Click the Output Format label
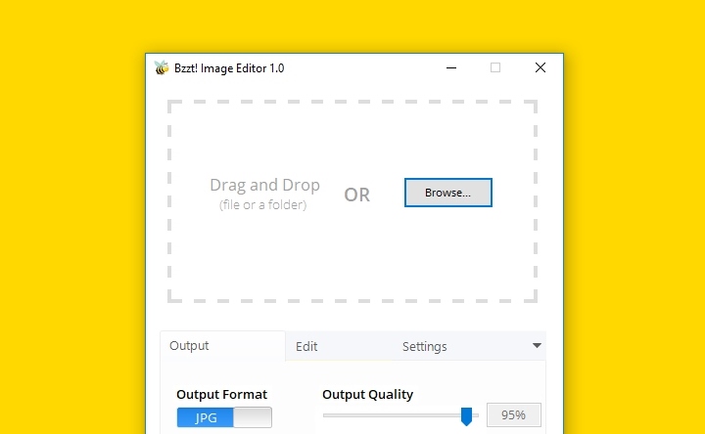The height and width of the screenshot is (434, 705). [x=221, y=395]
